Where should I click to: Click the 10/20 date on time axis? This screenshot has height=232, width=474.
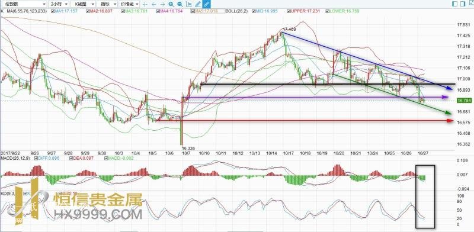click(339, 153)
